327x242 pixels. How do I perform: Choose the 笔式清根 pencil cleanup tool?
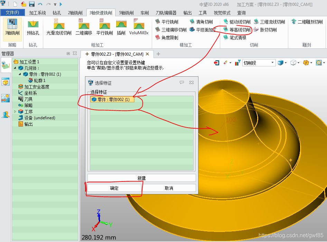pyautogui.click(x=235, y=38)
